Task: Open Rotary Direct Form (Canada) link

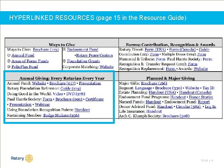Action: pyautogui.click(x=182, y=49)
